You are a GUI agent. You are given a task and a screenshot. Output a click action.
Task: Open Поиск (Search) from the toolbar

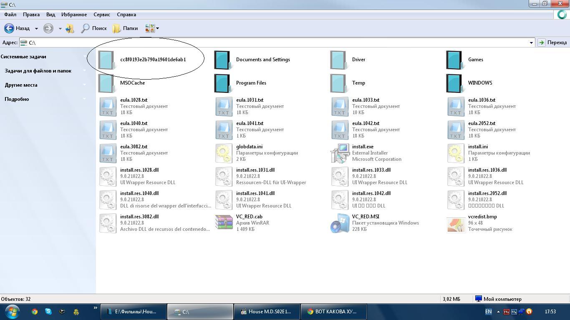pyautogui.click(x=94, y=28)
